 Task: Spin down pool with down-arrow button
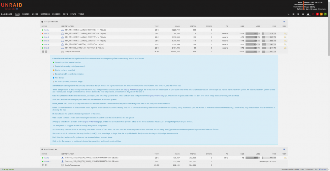43,165
